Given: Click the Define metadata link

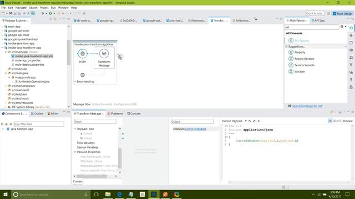Looking at the screenshot, I should tap(196, 129).
